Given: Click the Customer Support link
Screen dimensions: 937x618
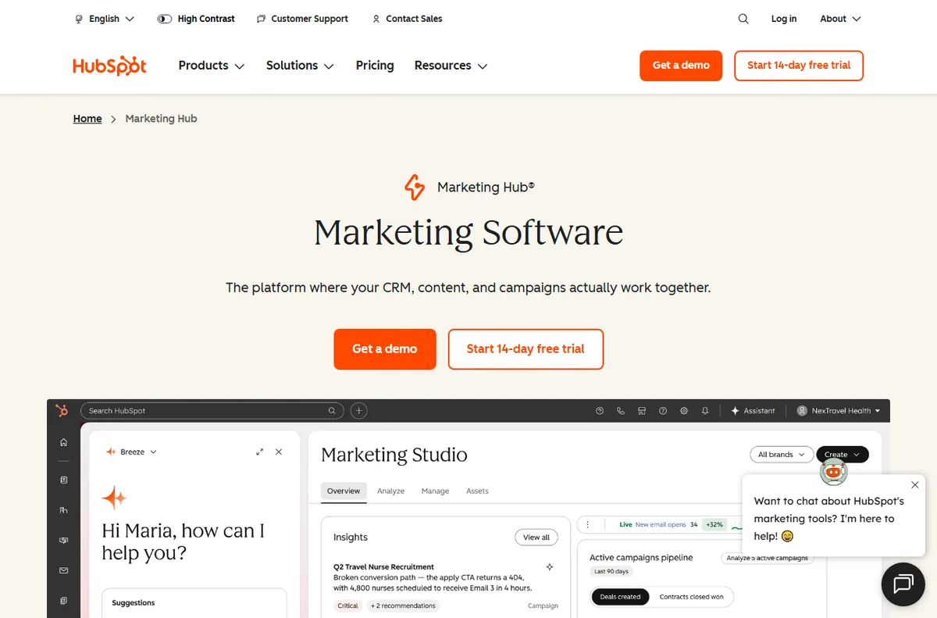Looking at the screenshot, I should point(309,19).
